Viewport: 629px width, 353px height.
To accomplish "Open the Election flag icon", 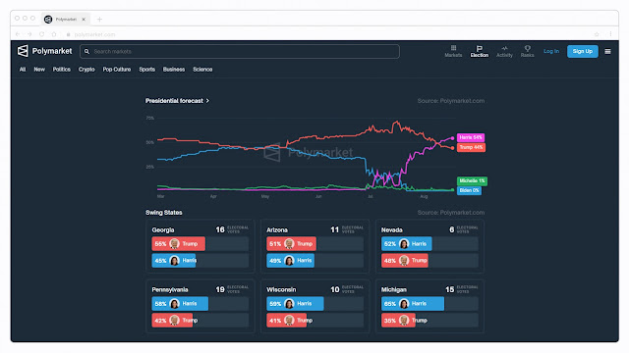I will pos(480,48).
